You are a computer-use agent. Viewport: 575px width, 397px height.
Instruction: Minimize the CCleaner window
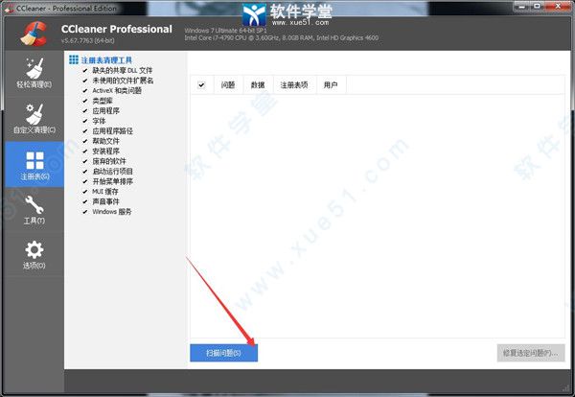click(522, 6)
